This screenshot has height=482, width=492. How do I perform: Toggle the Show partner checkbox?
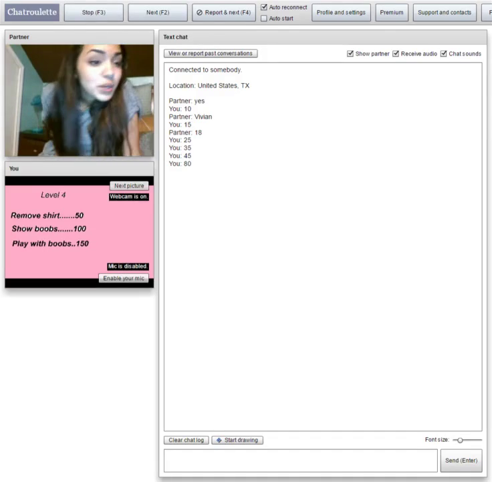pyautogui.click(x=350, y=54)
